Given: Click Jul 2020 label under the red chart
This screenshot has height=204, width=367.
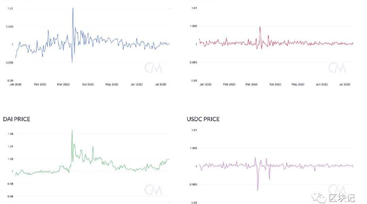Looking at the screenshot, I should 345,84.
